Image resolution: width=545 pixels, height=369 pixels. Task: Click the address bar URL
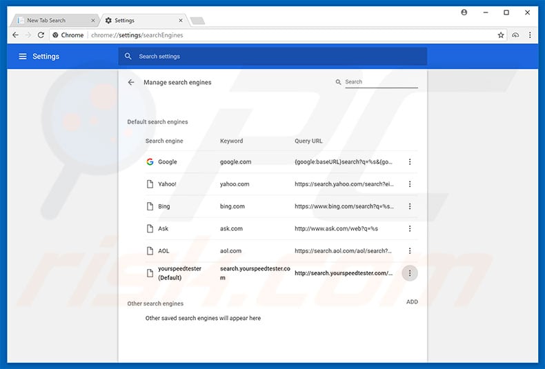137,35
